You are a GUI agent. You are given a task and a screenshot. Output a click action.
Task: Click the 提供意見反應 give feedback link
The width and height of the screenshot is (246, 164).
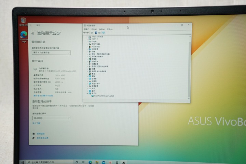pyautogui.click(x=42, y=138)
